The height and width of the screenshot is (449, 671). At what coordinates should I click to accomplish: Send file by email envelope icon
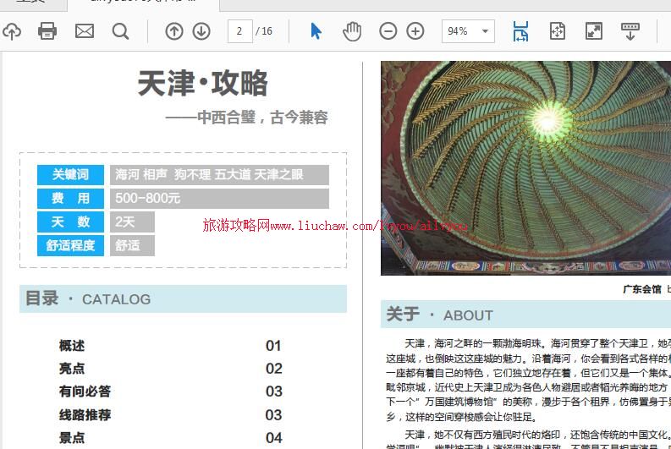[85, 31]
